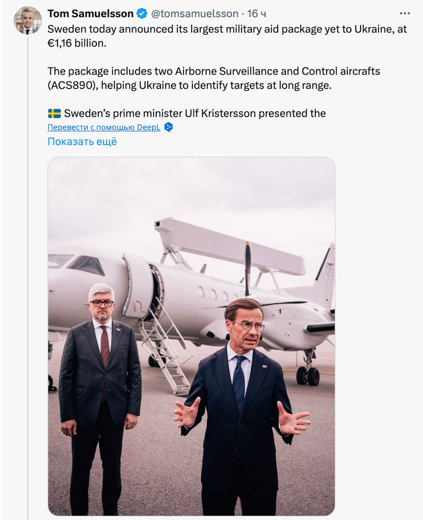Click the line about prime minister Ulf Kristersson
The width and height of the screenshot is (423, 520).
(195, 113)
